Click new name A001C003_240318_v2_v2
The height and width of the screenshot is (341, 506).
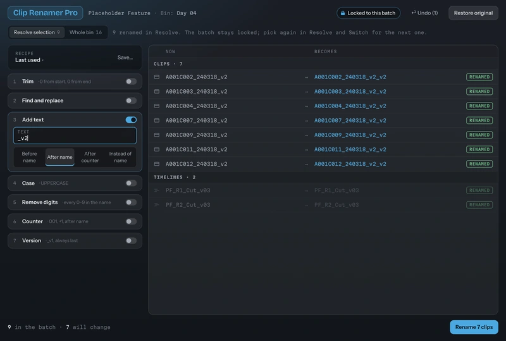350,91
